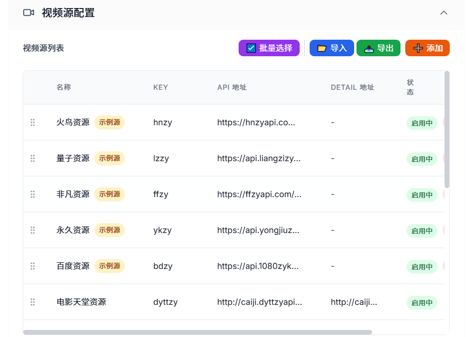This screenshot has width=472, height=337.
Task: Click the 批量选择 batch select button
Action: pos(269,48)
